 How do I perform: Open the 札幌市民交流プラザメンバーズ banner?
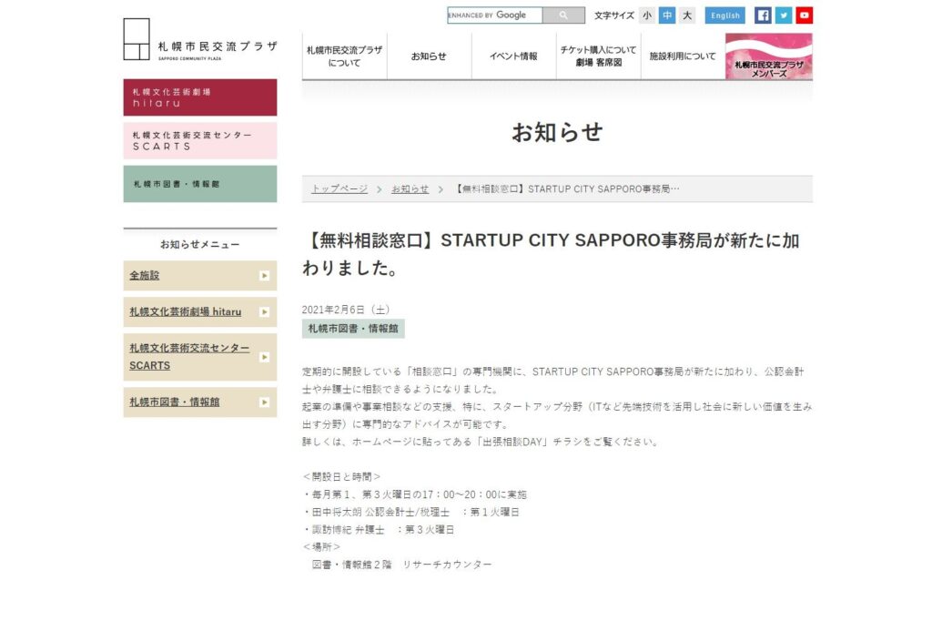768,56
